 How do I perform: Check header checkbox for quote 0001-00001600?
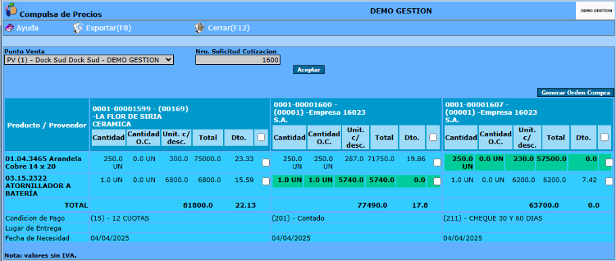coord(433,137)
